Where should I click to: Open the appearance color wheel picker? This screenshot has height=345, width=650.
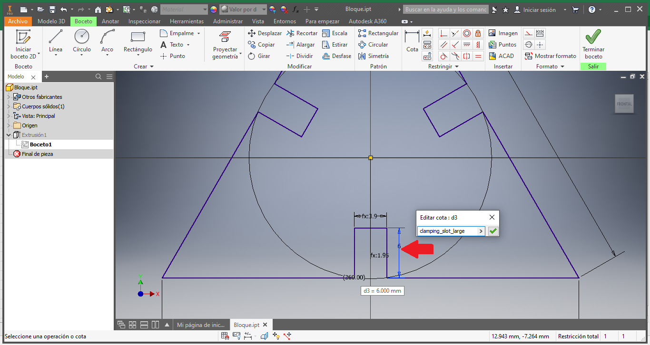tap(213, 10)
